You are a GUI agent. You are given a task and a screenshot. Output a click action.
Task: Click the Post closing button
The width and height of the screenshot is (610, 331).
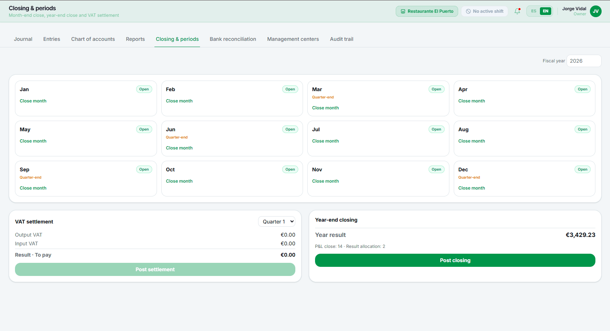pyautogui.click(x=455, y=260)
